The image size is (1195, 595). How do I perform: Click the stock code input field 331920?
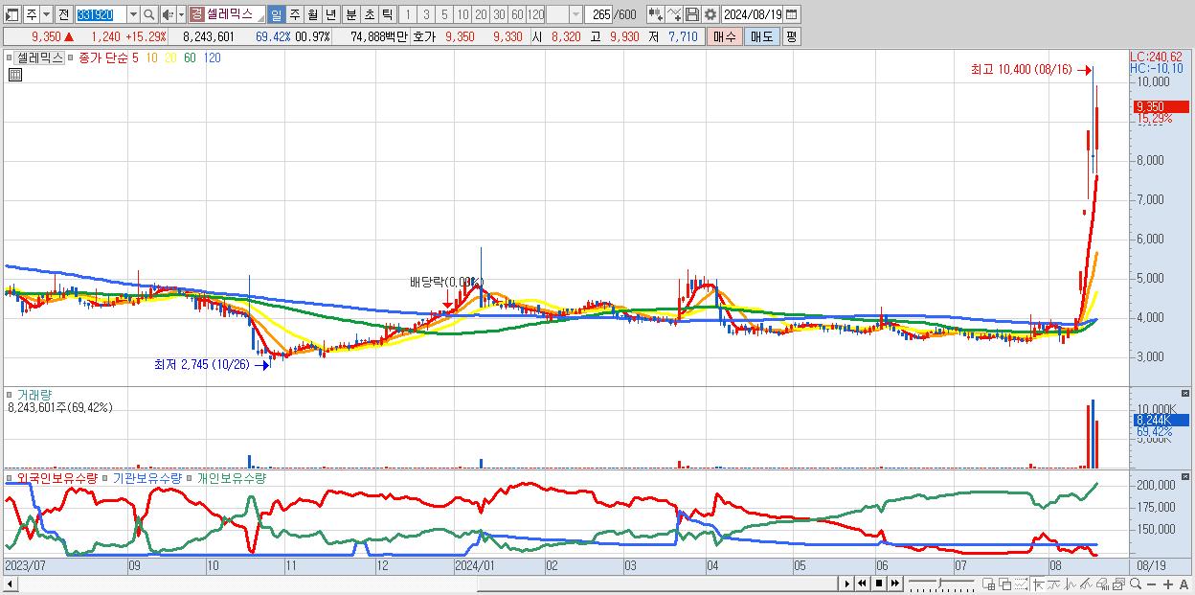pyautogui.click(x=100, y=14)
